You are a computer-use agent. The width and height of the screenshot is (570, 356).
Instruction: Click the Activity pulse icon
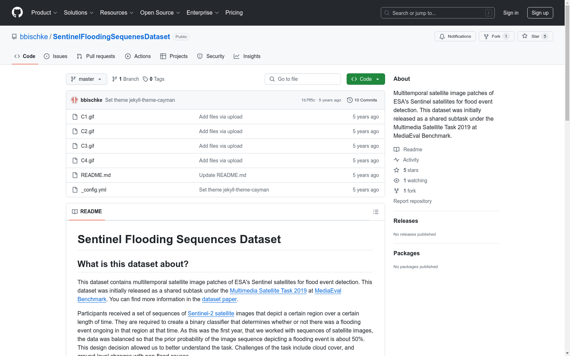click(x=397, y=160)
